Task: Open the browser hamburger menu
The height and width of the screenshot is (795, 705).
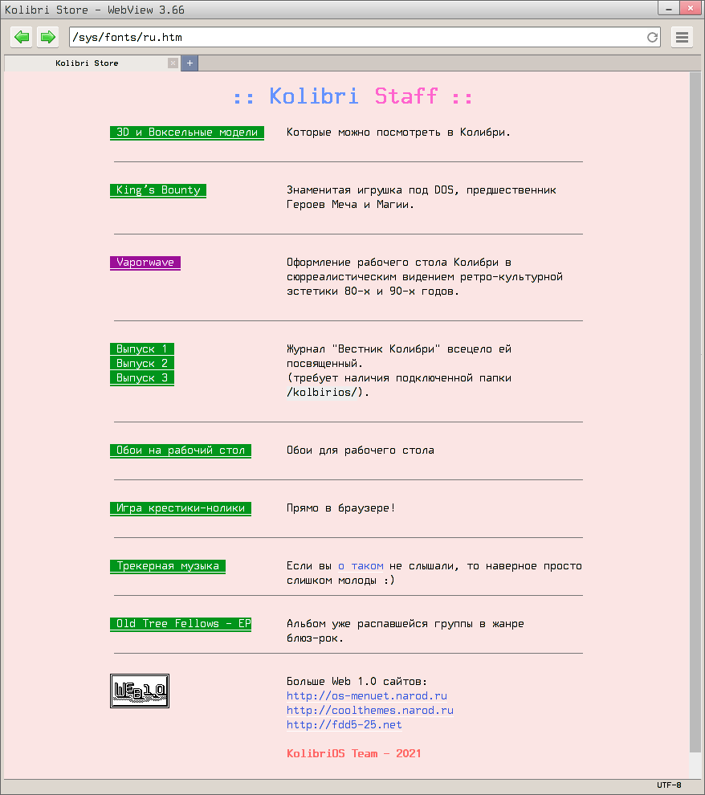Action: click(x=682, y=37)
